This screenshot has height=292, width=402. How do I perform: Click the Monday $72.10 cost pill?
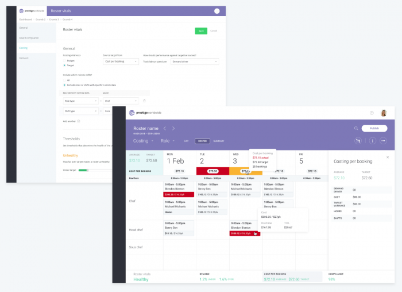coord(179,171)
